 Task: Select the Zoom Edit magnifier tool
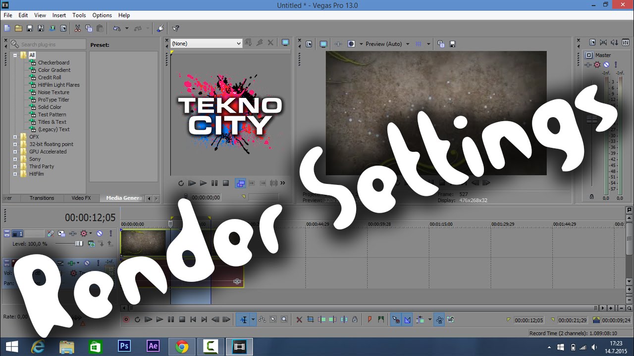[284, 320]
